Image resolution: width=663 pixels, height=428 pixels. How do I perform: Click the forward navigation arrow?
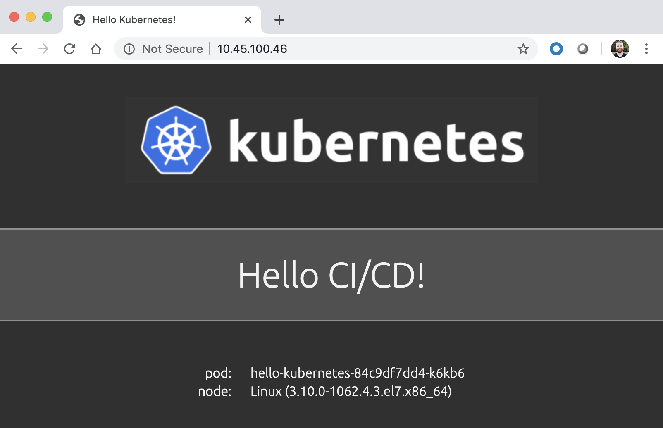point(43,49)
